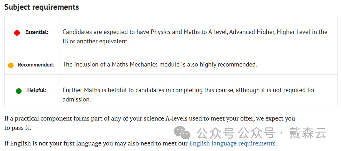Screen dimensions: 341x151
Task: Select the Helpful label in the table
Action: [x=37, y=90]
